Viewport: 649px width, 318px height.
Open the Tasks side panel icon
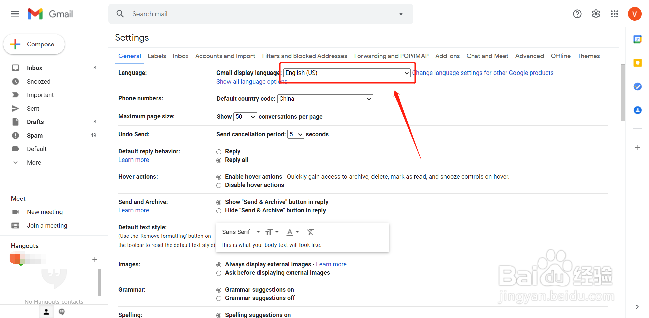point(638,87)
